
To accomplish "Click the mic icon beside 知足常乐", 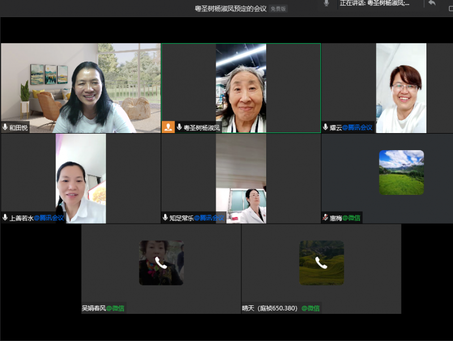I will (165, 218).
